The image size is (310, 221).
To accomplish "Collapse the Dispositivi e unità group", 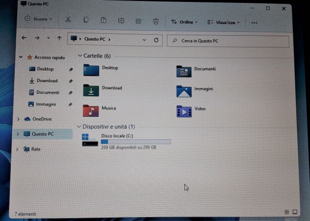I will (78, 127).
